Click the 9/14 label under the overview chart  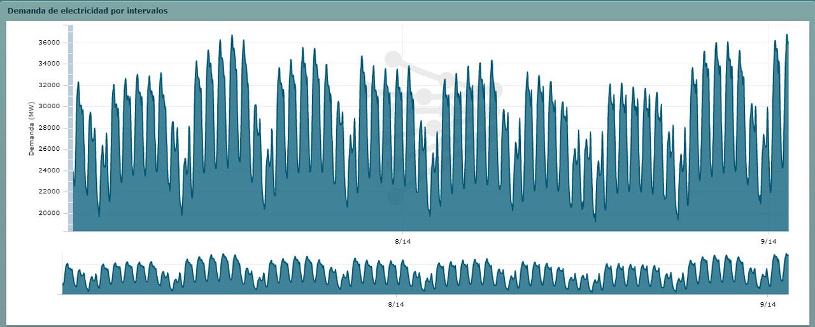(x=768, y=305)
